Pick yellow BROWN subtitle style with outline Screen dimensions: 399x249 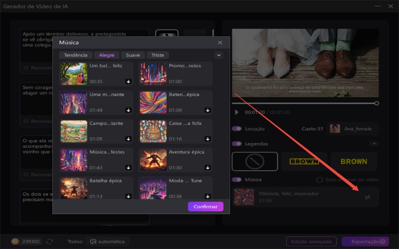[x=304, y=161]
